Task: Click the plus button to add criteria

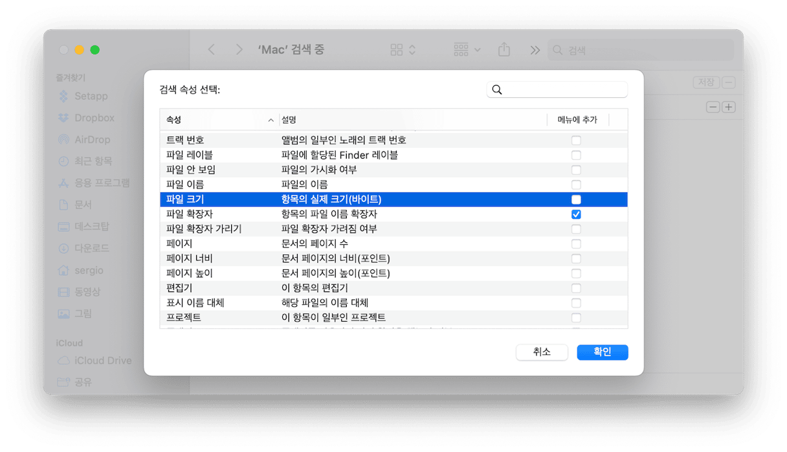Action: tap(729, 107)
